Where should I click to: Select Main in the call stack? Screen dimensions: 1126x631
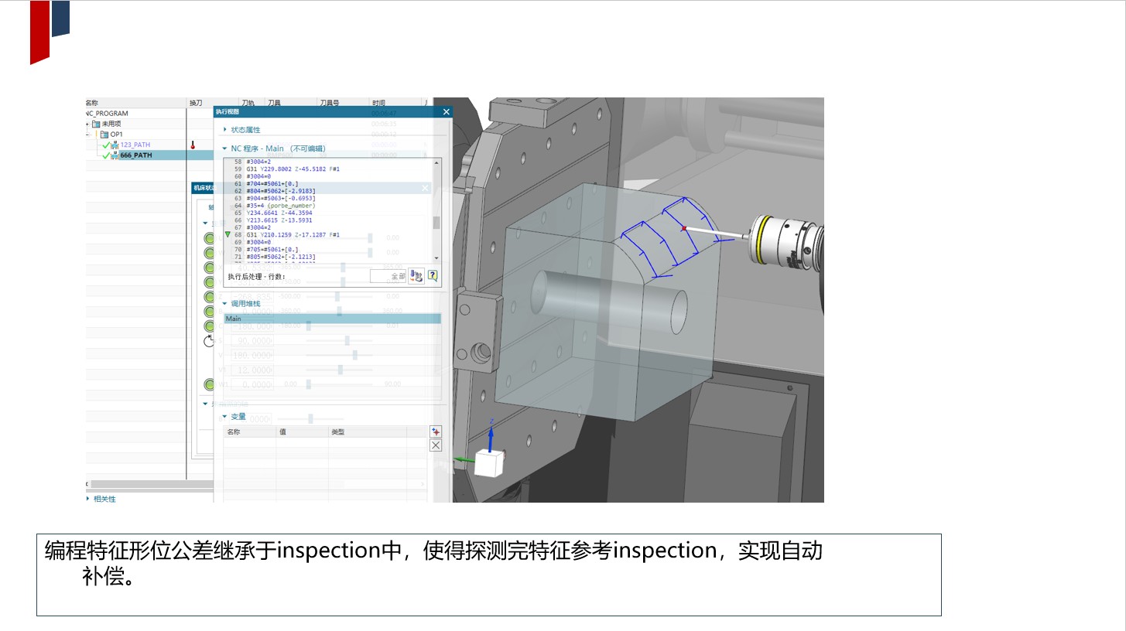point(332,319)
